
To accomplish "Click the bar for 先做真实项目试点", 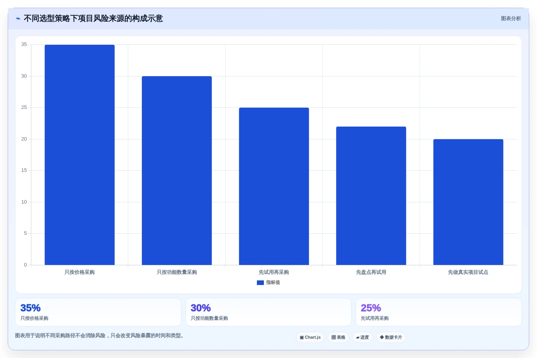I will pyautogui.click(x=468, y=202).
